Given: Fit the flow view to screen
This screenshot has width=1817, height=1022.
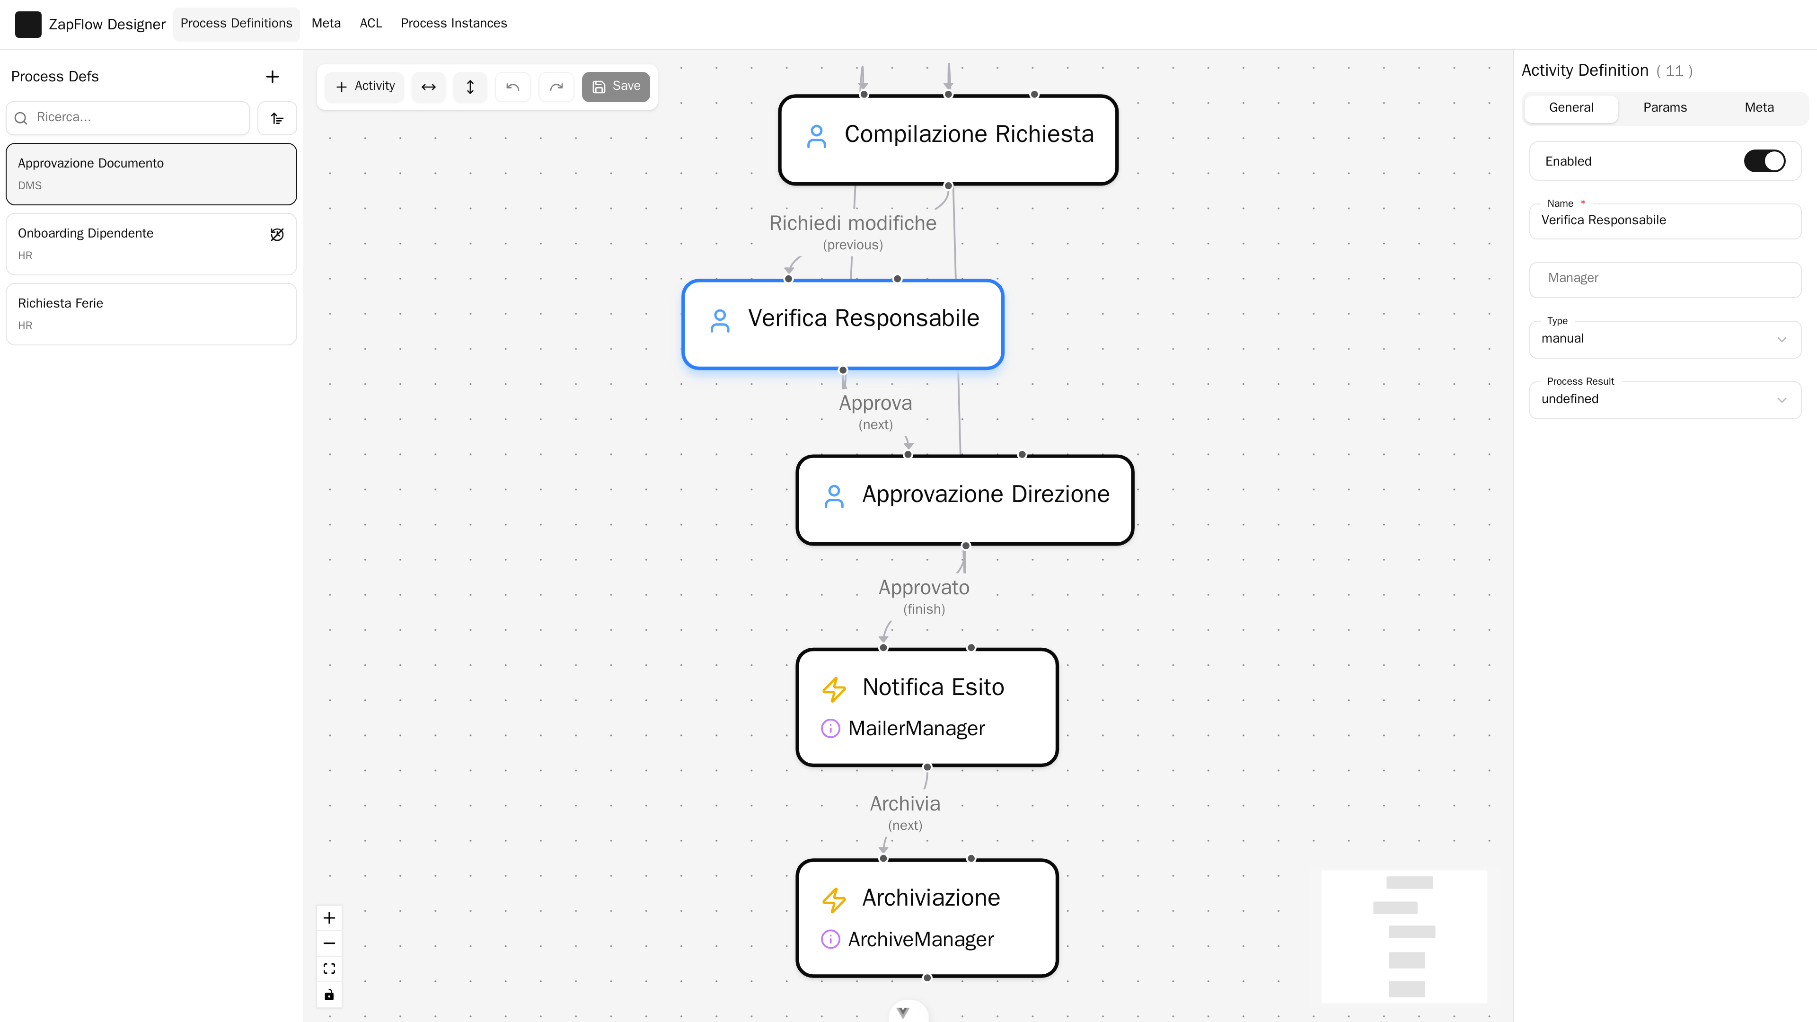Looking at the screenshot, I should tap(329, 969).
